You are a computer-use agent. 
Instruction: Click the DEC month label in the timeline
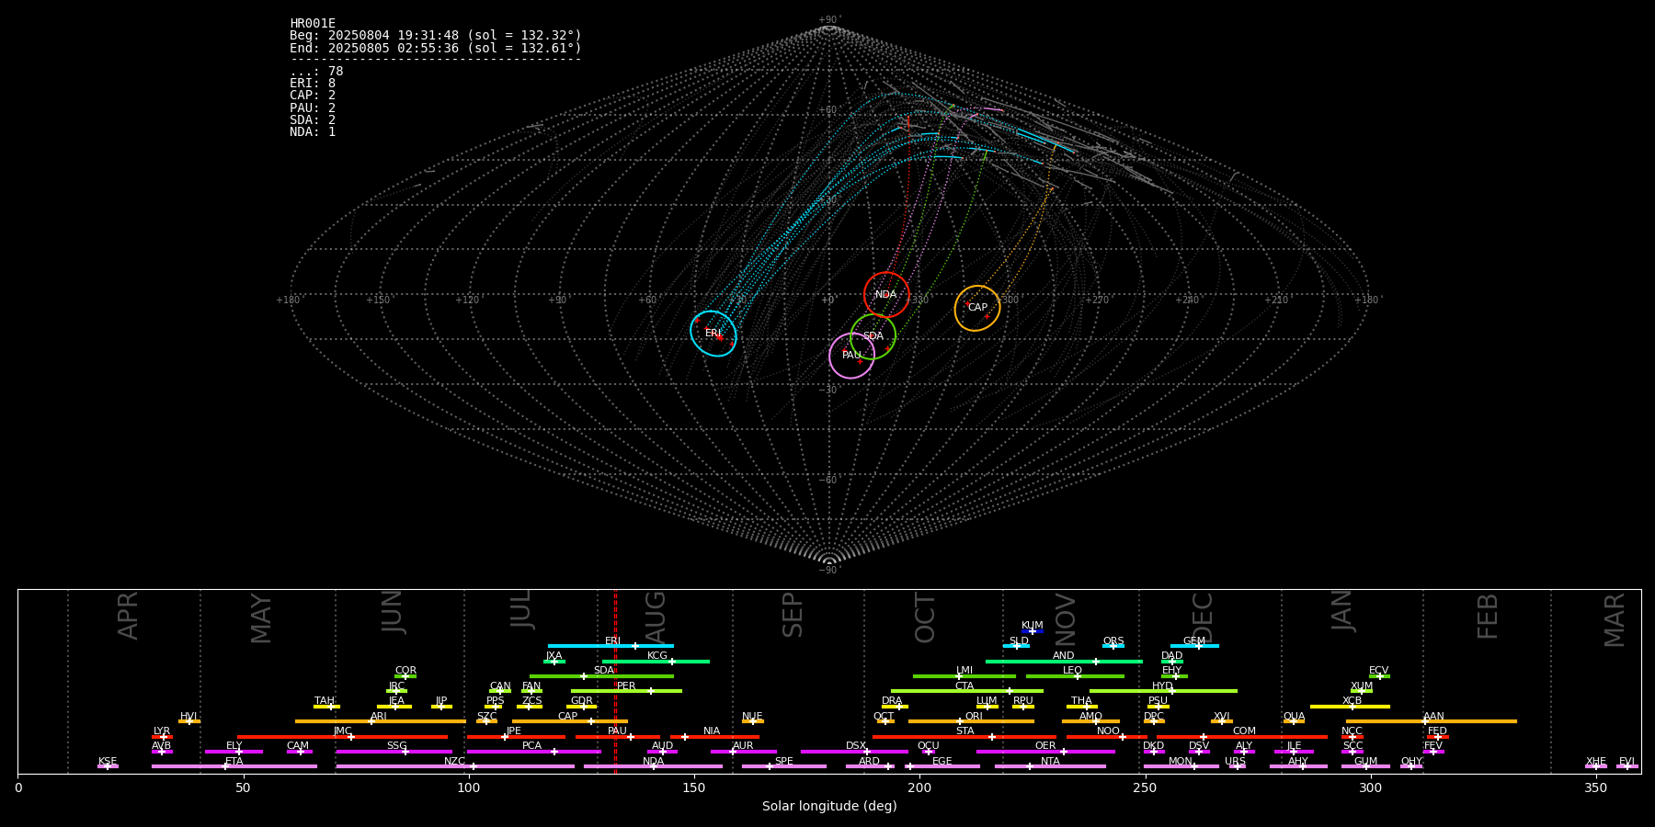(x=1203, y=617)
